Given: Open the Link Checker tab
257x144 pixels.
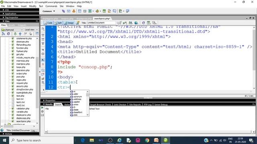Looking at the screenshot, I should click(120, 105).
